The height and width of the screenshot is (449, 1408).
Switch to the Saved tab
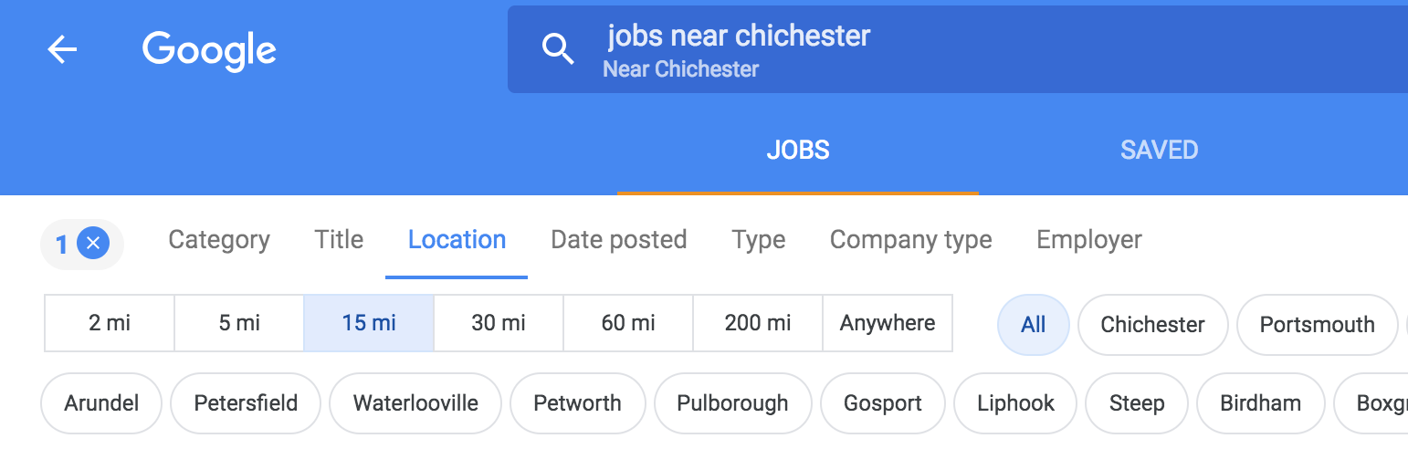coord(1159,151)
